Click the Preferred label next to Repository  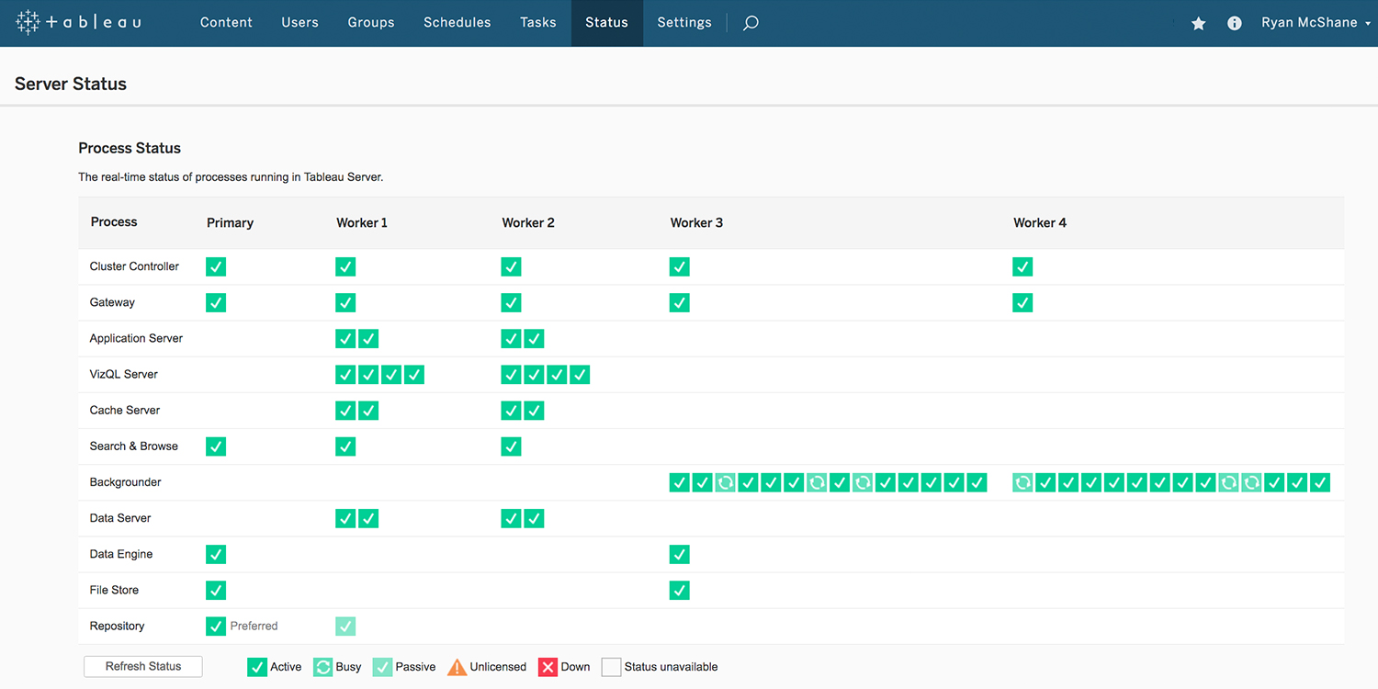[x=254, y=626]
